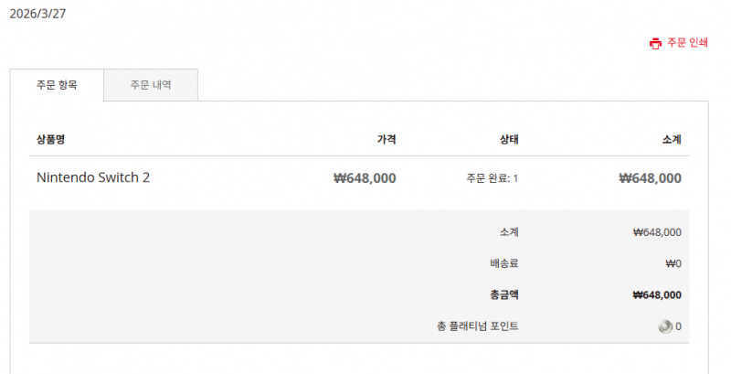Click the platinum point coin icon

click(665, 326)
